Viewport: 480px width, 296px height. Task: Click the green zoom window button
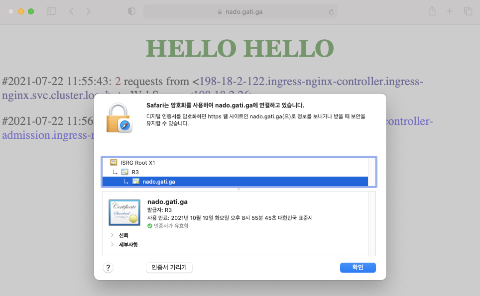point(31,11)
